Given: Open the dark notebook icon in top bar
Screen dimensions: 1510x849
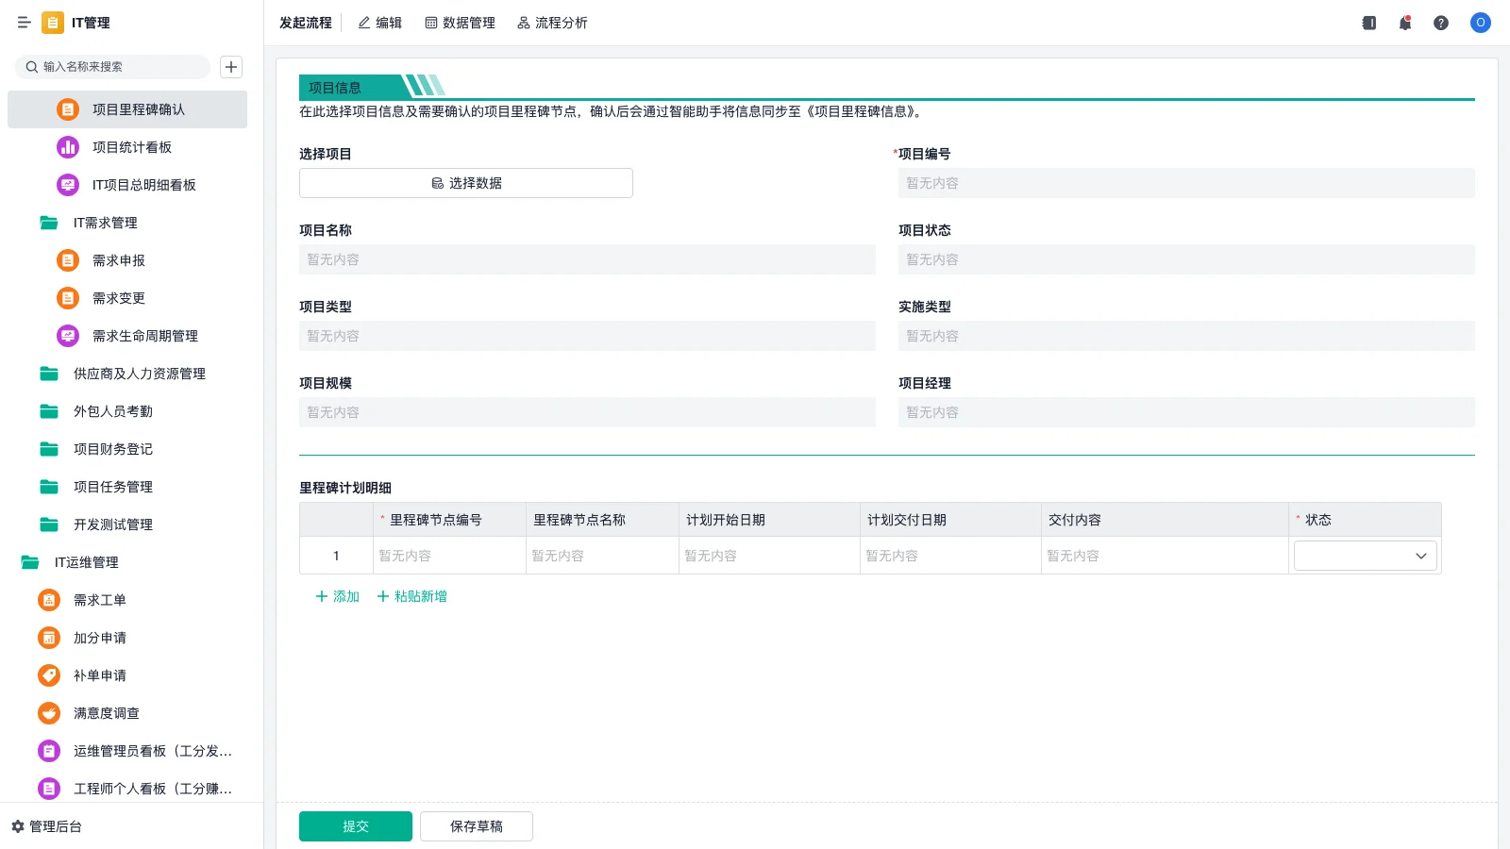Looking at the screenshot, I should pyautogui.click(x=1369, y=23).
